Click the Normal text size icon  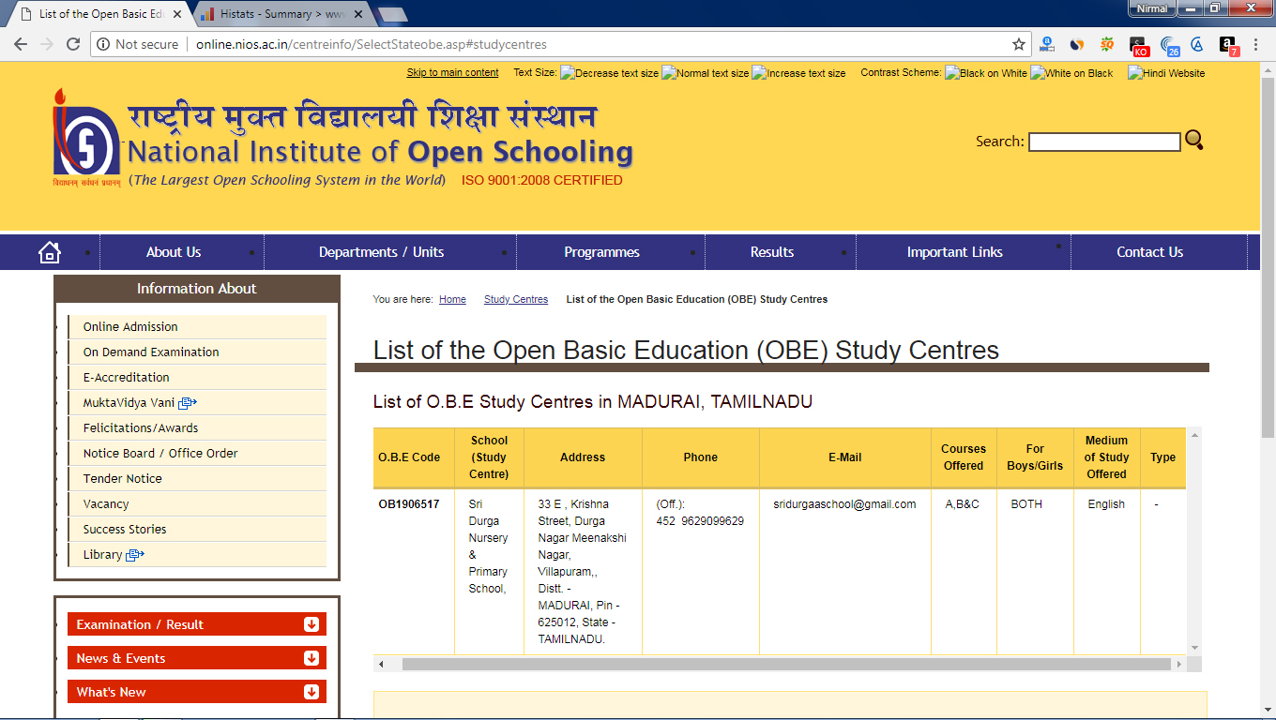pos(706,73)
